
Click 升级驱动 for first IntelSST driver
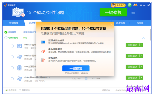133,45
